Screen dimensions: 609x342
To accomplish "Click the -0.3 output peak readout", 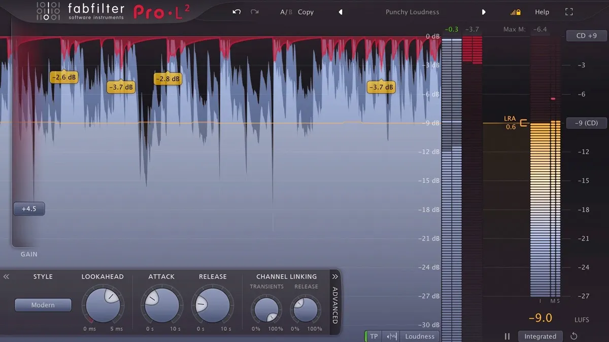I will tap(451, 29).
